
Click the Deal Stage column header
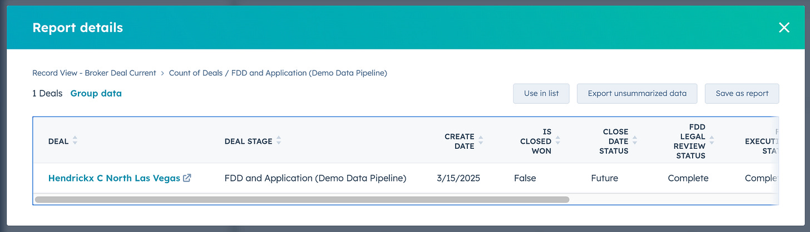249,141
